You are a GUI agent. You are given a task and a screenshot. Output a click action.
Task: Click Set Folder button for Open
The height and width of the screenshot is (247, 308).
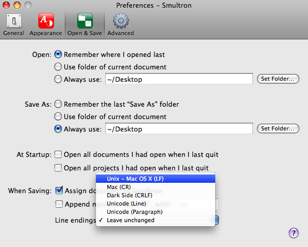tap(278, 79)
